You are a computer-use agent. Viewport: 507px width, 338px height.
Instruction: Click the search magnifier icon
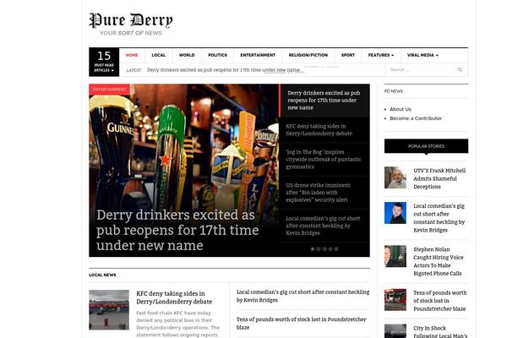460,69
